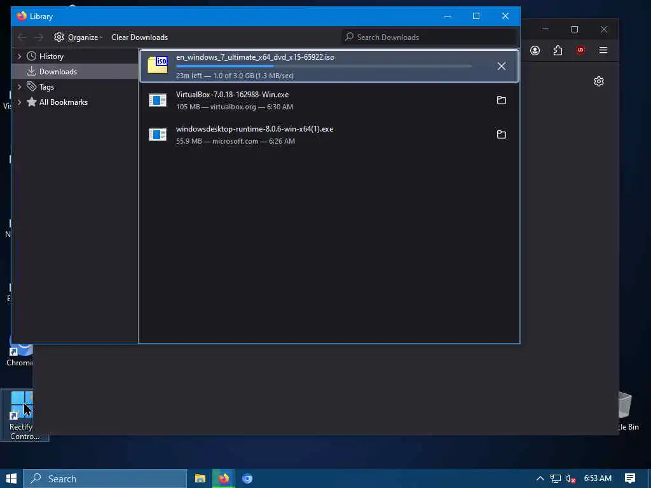Open Extensions puzzle icon in Firefox
Image resolution: width=651 pixels, height=488 pixels.
[558, 51]
